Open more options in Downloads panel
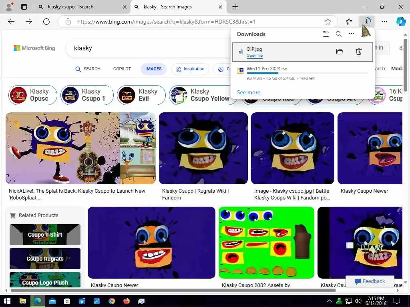Image resolution: width=410 pixels, height=307 pixels. tap(352, 34)
